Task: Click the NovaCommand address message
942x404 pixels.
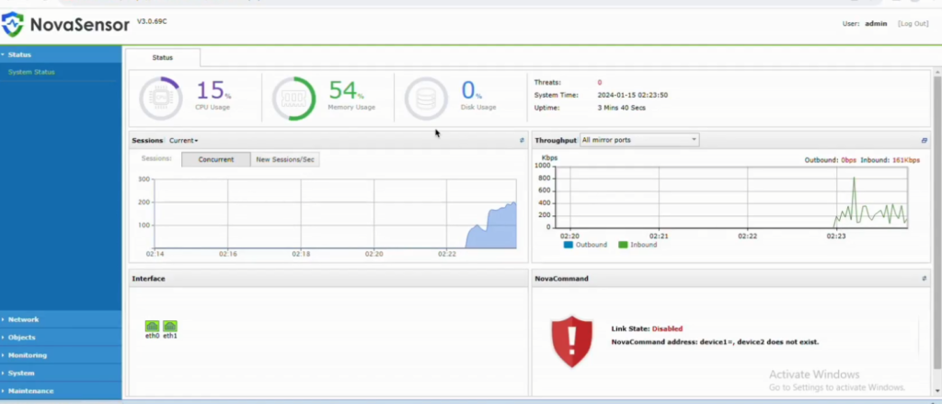Action: coord(715,342)
